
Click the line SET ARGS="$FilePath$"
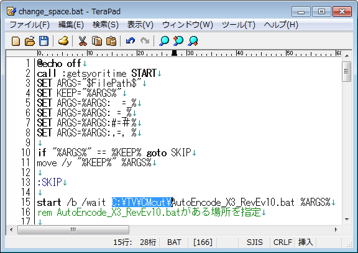89,83
